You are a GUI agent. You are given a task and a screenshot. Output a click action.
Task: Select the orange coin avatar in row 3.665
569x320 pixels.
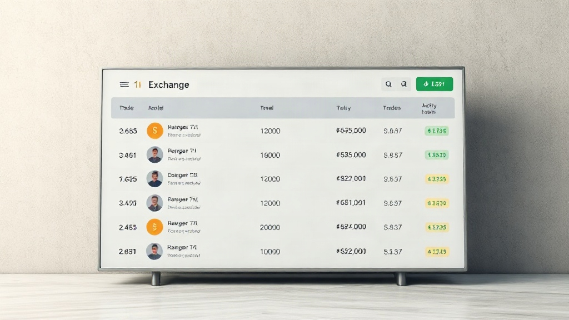tap(155, 131)
